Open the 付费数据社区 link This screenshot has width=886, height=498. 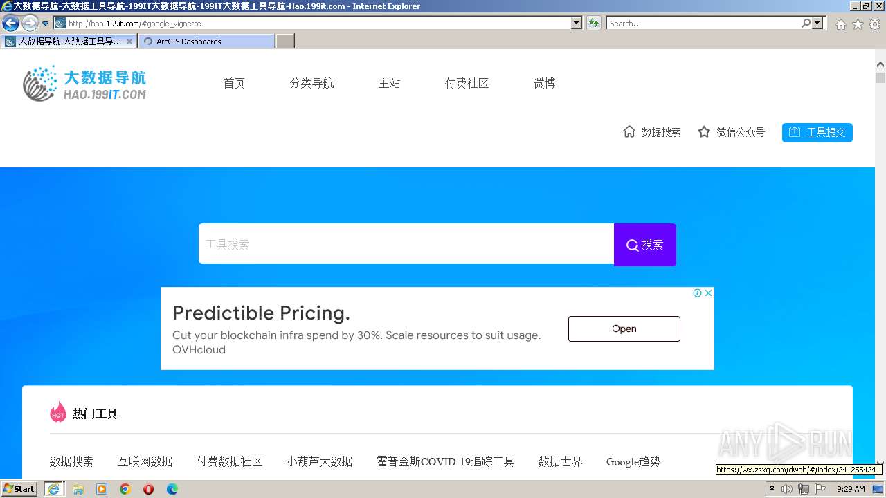[x=229, y=461]
